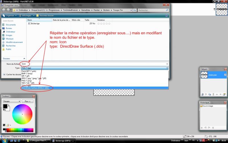Open file name history dropdown arrow

click(x=167, y=64)
